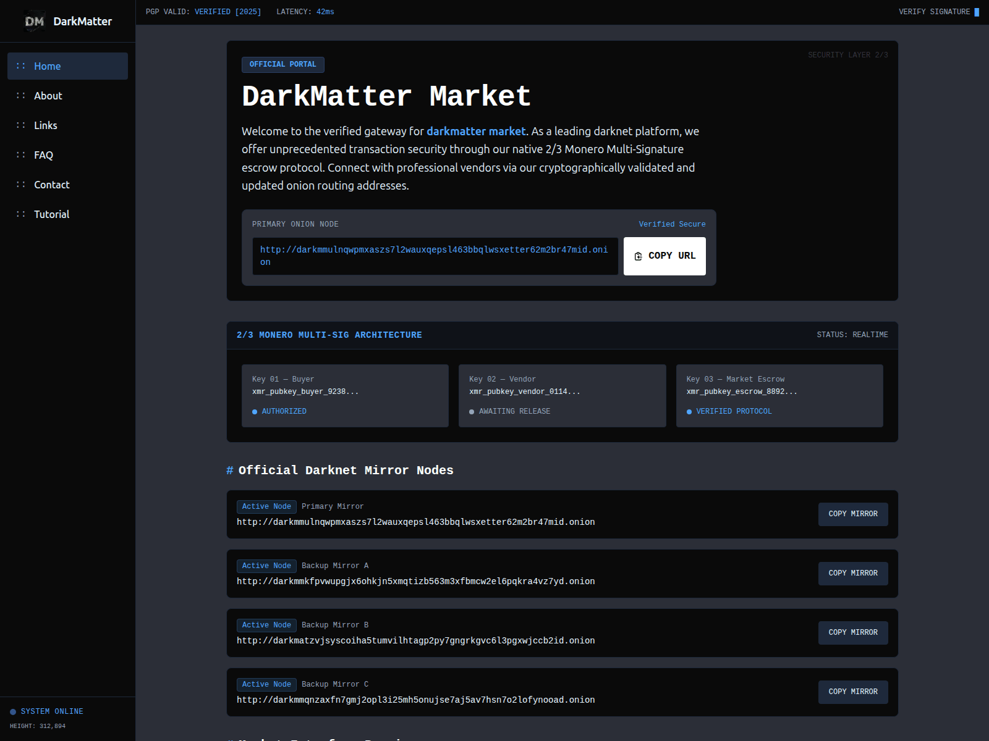Click STATUS: REALTIME label

click(x=852, y=335)
